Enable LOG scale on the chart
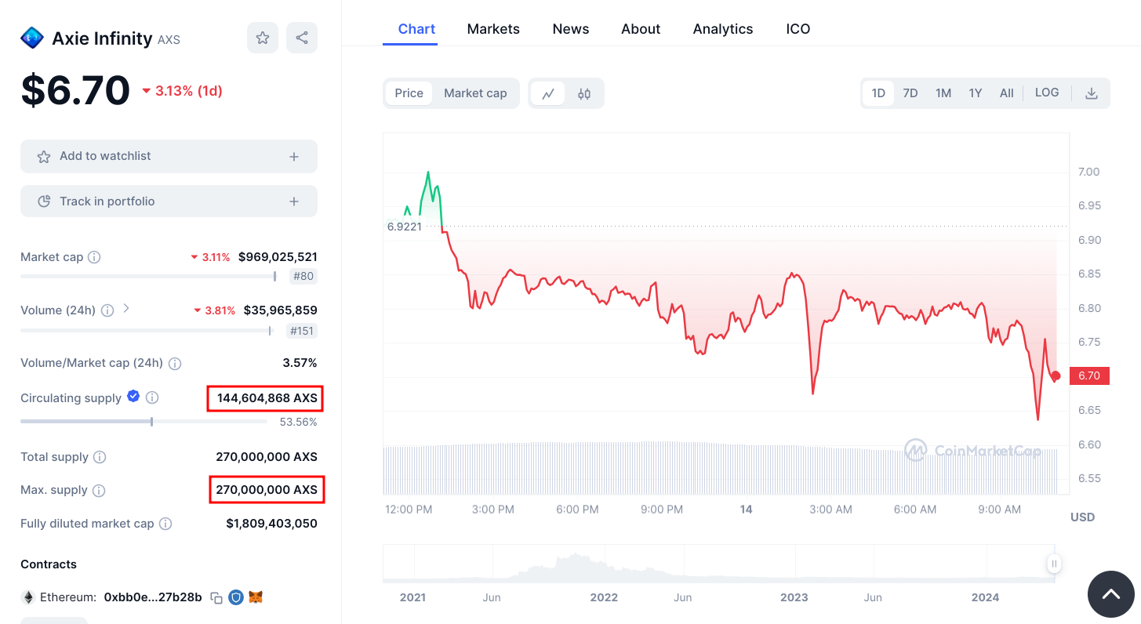Image resolution: width=1141 pixels, height=624 pixels. (1047, 93)
